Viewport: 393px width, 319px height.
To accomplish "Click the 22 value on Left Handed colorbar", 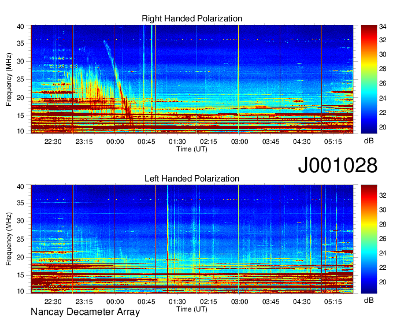I will (x=383, y=268).
